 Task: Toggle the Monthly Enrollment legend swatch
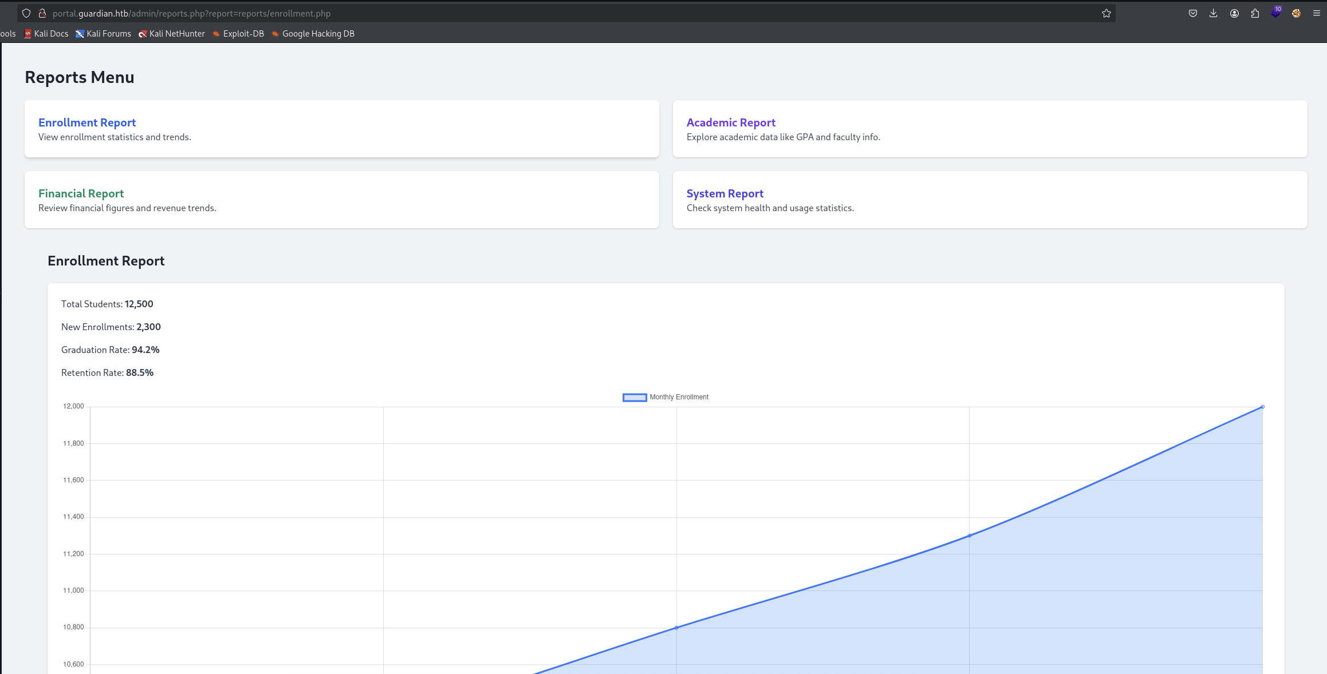point(635,398)
